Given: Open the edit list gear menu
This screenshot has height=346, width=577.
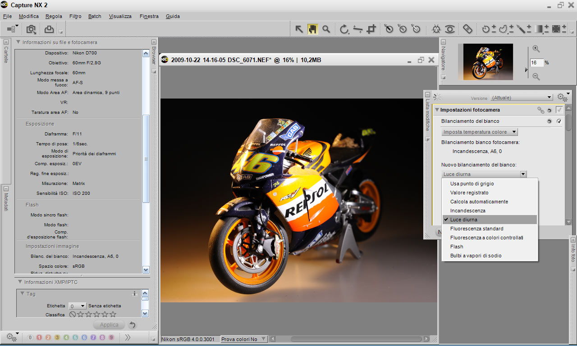Looking at the screenshot, I should 563,97.
